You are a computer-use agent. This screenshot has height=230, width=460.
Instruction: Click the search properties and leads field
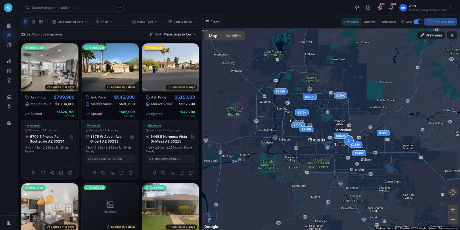74,8
